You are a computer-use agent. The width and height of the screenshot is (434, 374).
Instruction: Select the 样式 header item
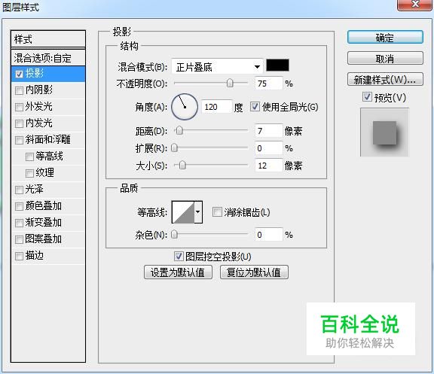pyautogui.click(x=48, y=39)
